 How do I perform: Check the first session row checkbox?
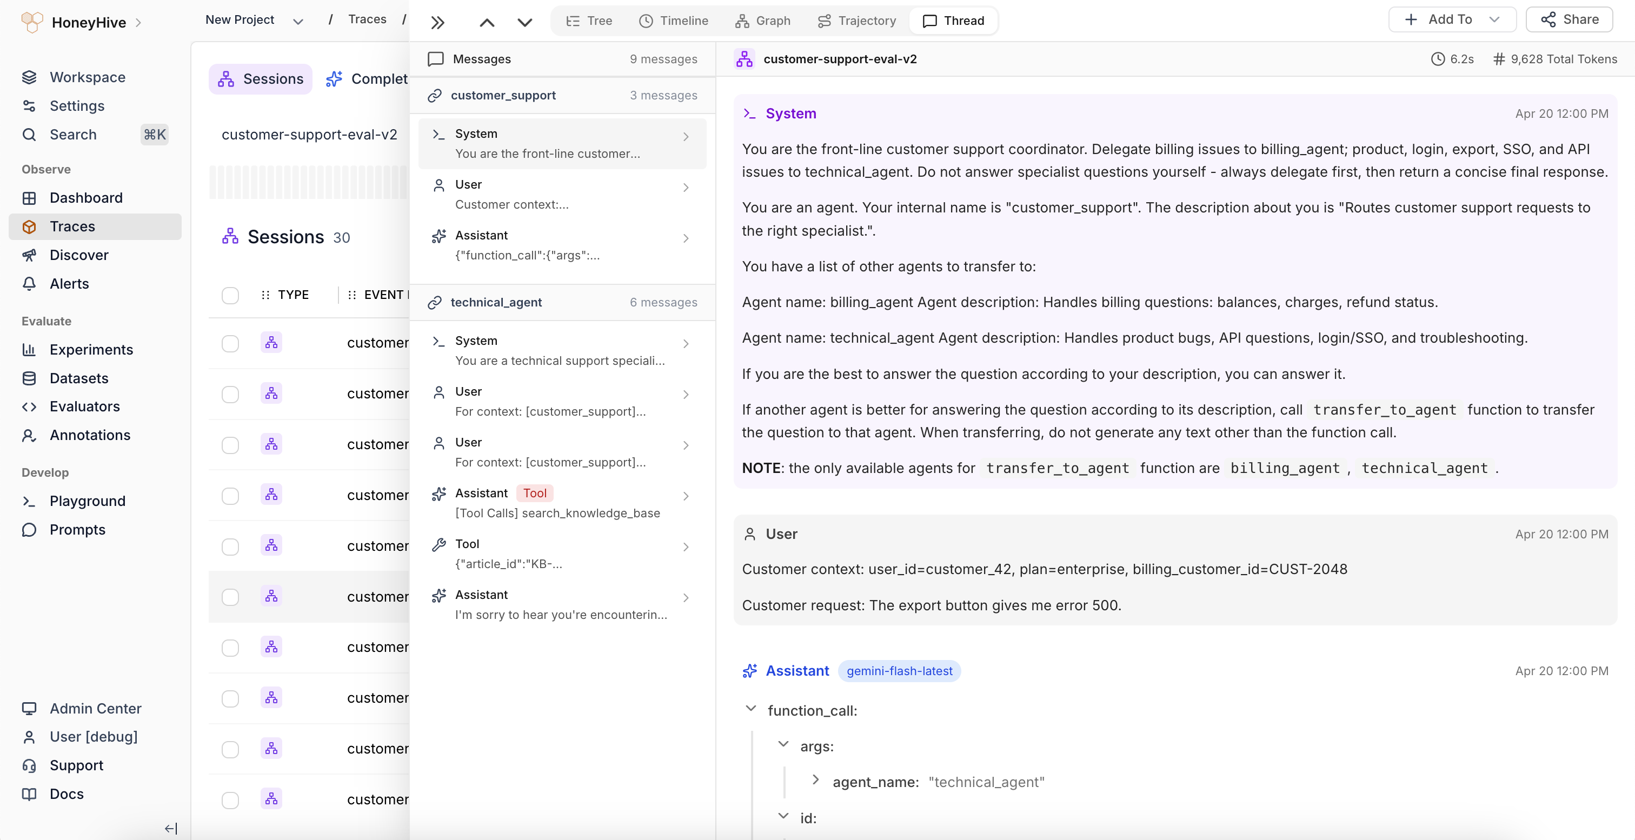pyautogui.click(x=230, y=343)
